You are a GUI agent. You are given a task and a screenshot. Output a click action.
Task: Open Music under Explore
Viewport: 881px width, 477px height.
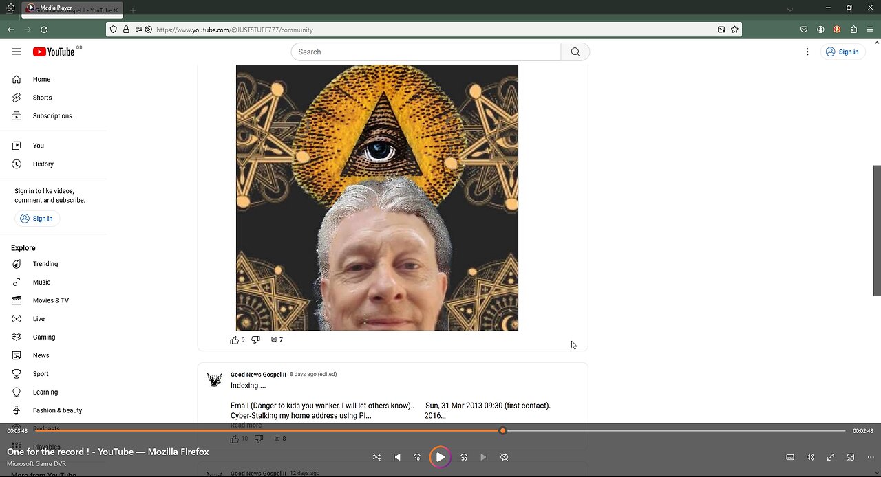tap(41, 282)
